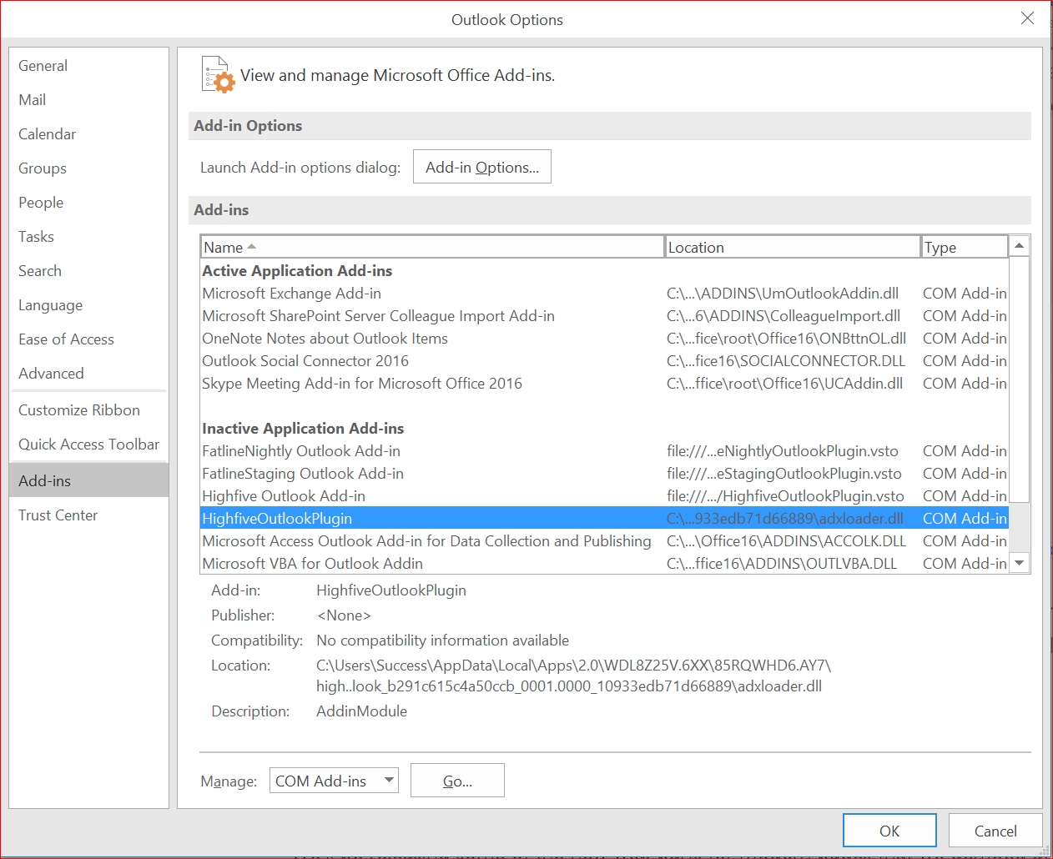Viewport: 1053px width, 859px height.
Task: Click the Publisher value <None>
Action: click(344, 615)
